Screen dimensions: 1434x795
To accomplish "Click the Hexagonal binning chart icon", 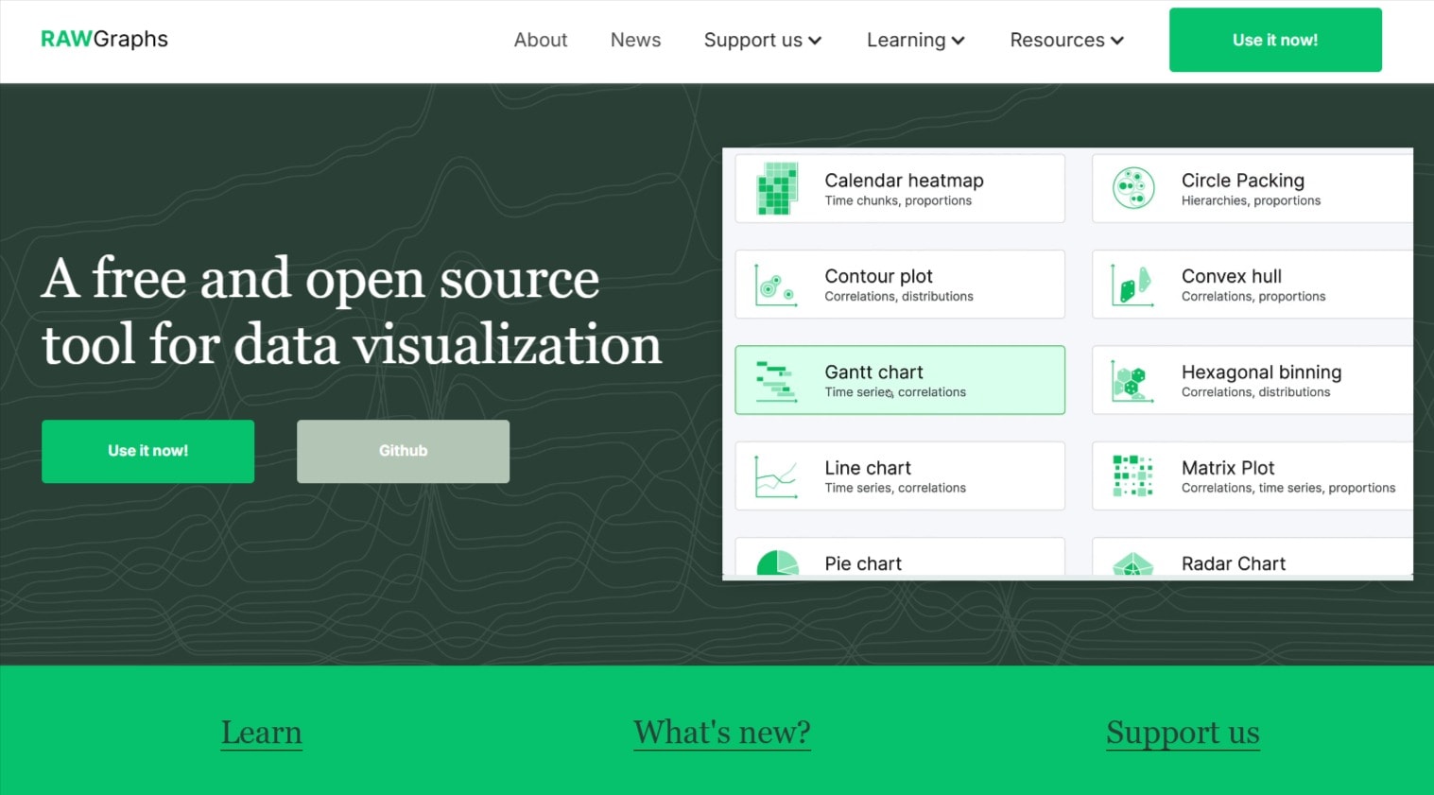I will pyautogui.click(x=1132, y=381).
